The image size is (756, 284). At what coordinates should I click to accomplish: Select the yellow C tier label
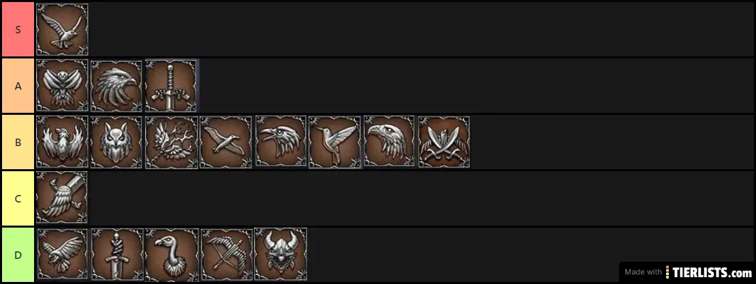pyautogui.click(x=17, y=198)
